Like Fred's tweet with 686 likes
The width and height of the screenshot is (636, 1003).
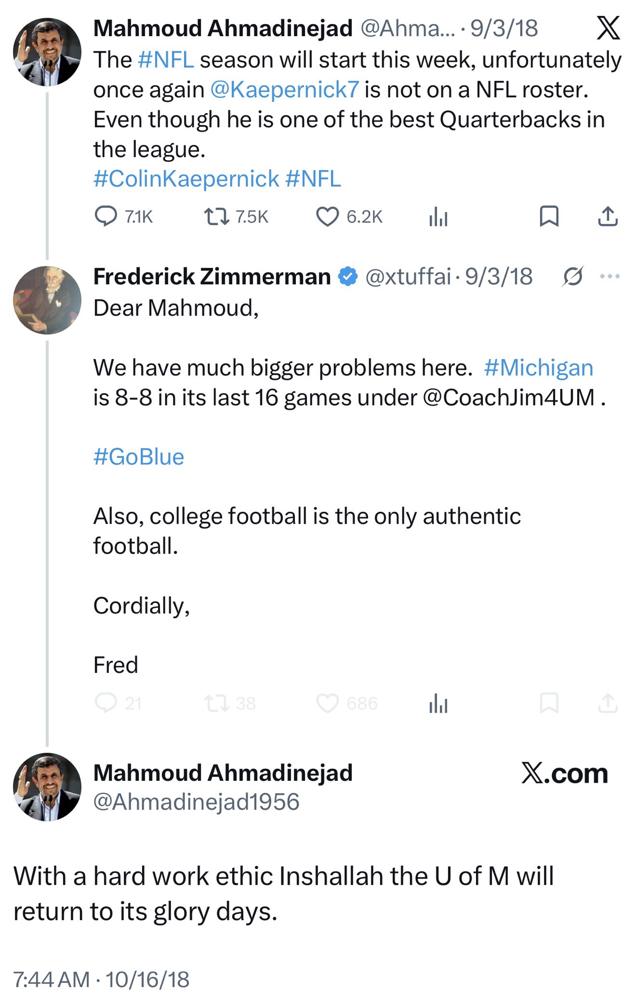328,703
